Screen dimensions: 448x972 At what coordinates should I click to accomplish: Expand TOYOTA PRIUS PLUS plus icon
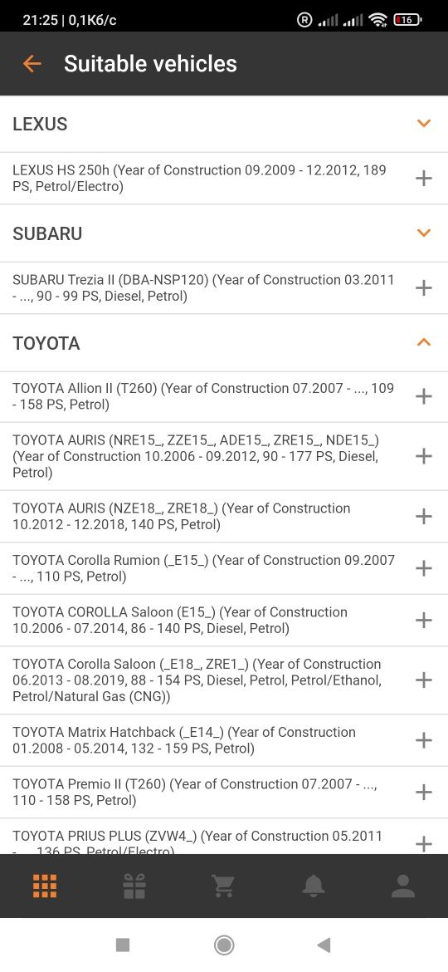424,844
